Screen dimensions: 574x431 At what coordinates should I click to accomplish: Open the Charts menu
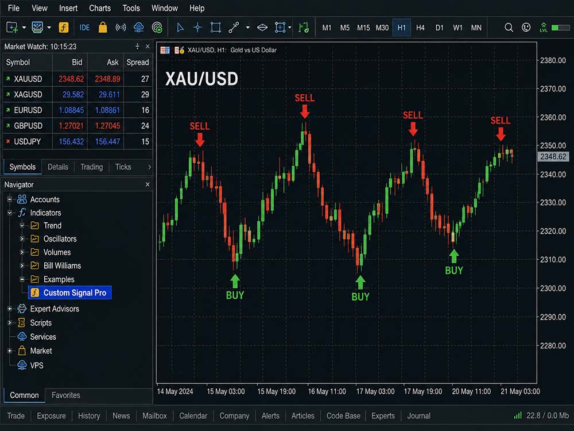pyautogui.click(x=100, y=8)
